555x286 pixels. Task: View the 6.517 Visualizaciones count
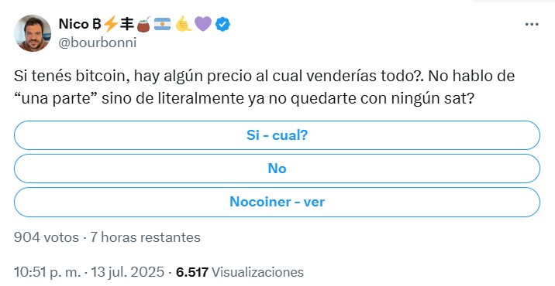tap(240, 272)
